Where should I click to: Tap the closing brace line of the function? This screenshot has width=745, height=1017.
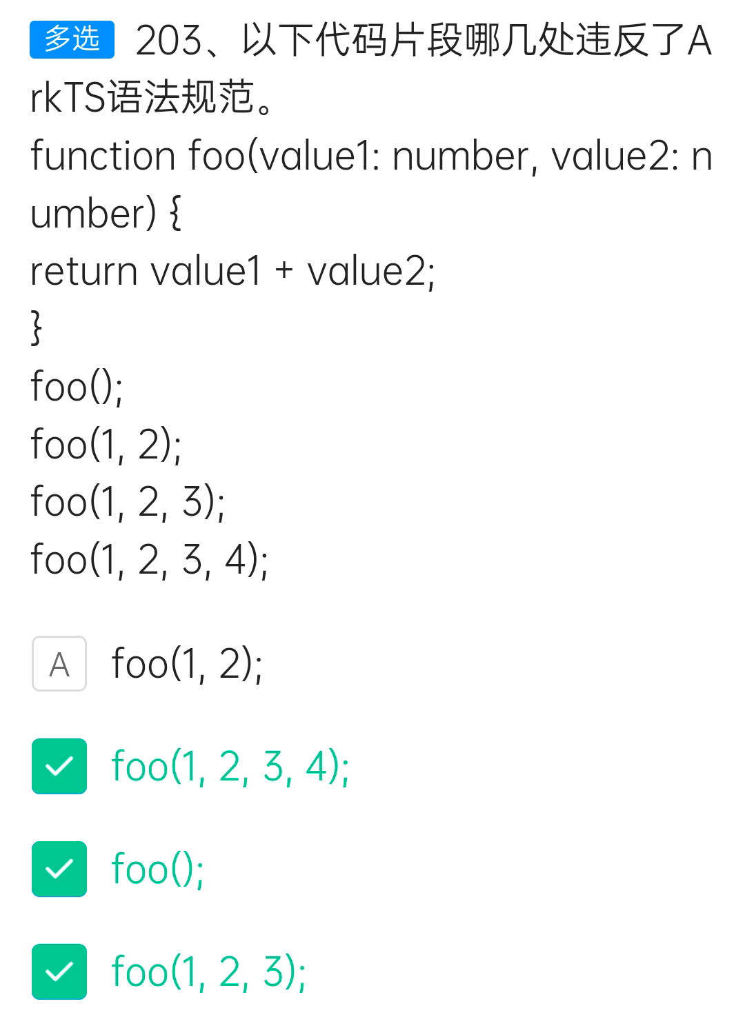[x=37, y=328]
